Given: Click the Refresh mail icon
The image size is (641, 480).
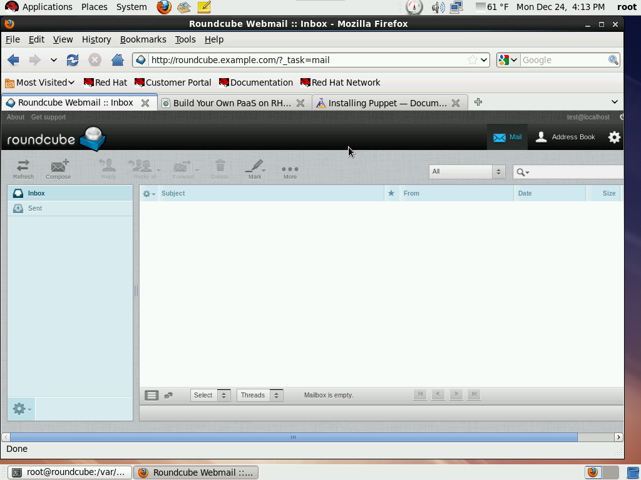Looking at the screenshot, I should click(x=23, y=169).
